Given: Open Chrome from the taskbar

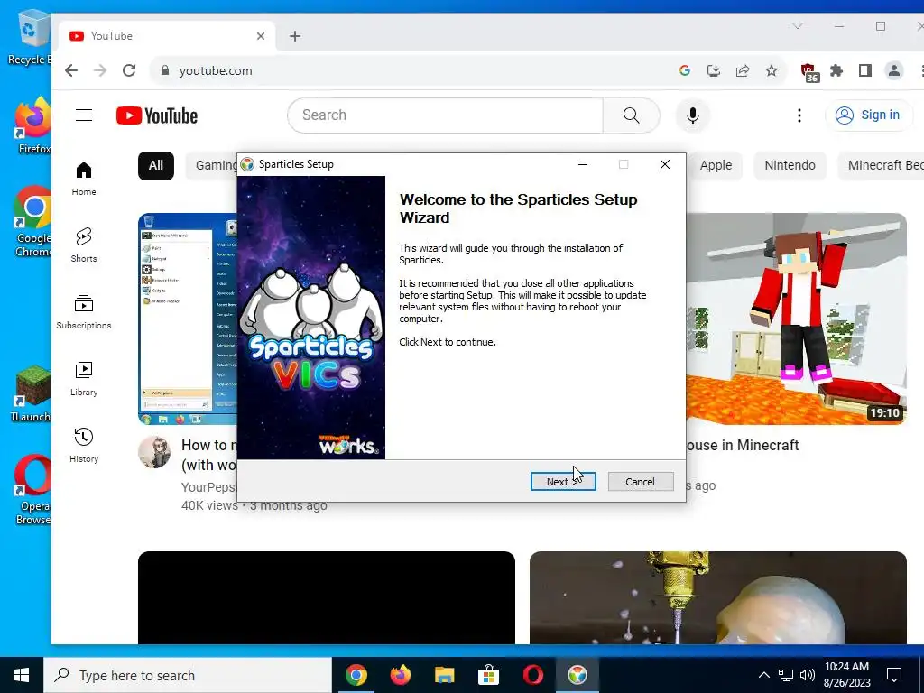Looking at the screenshot, I should click(x=356, y=675).
